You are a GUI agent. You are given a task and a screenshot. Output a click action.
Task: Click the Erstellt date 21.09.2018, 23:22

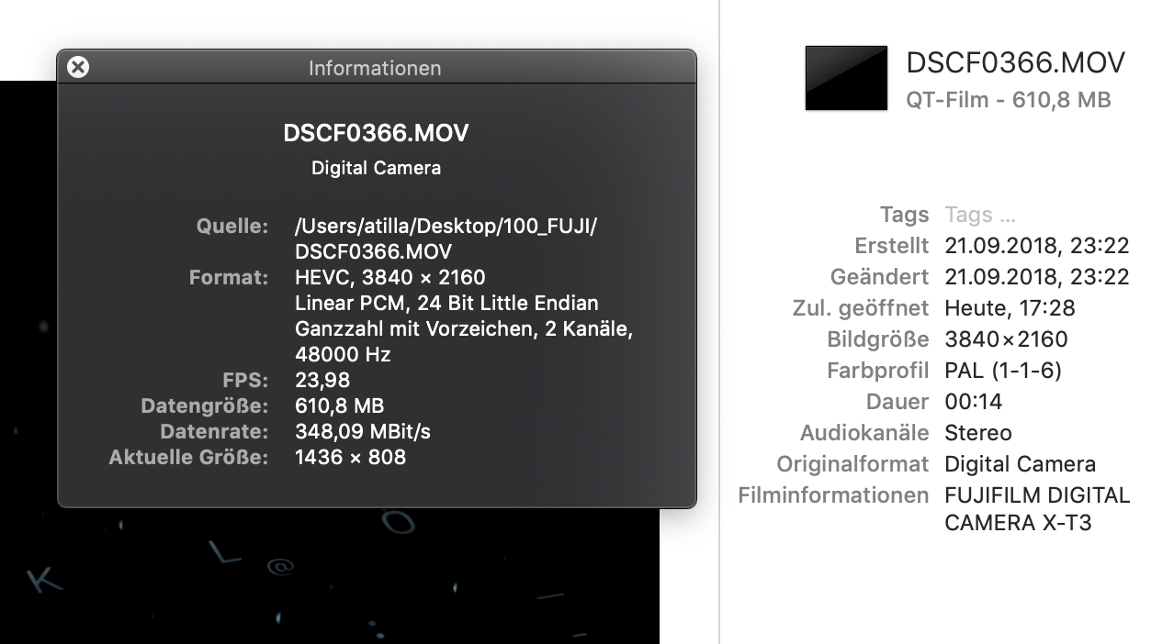(1036, 246)
